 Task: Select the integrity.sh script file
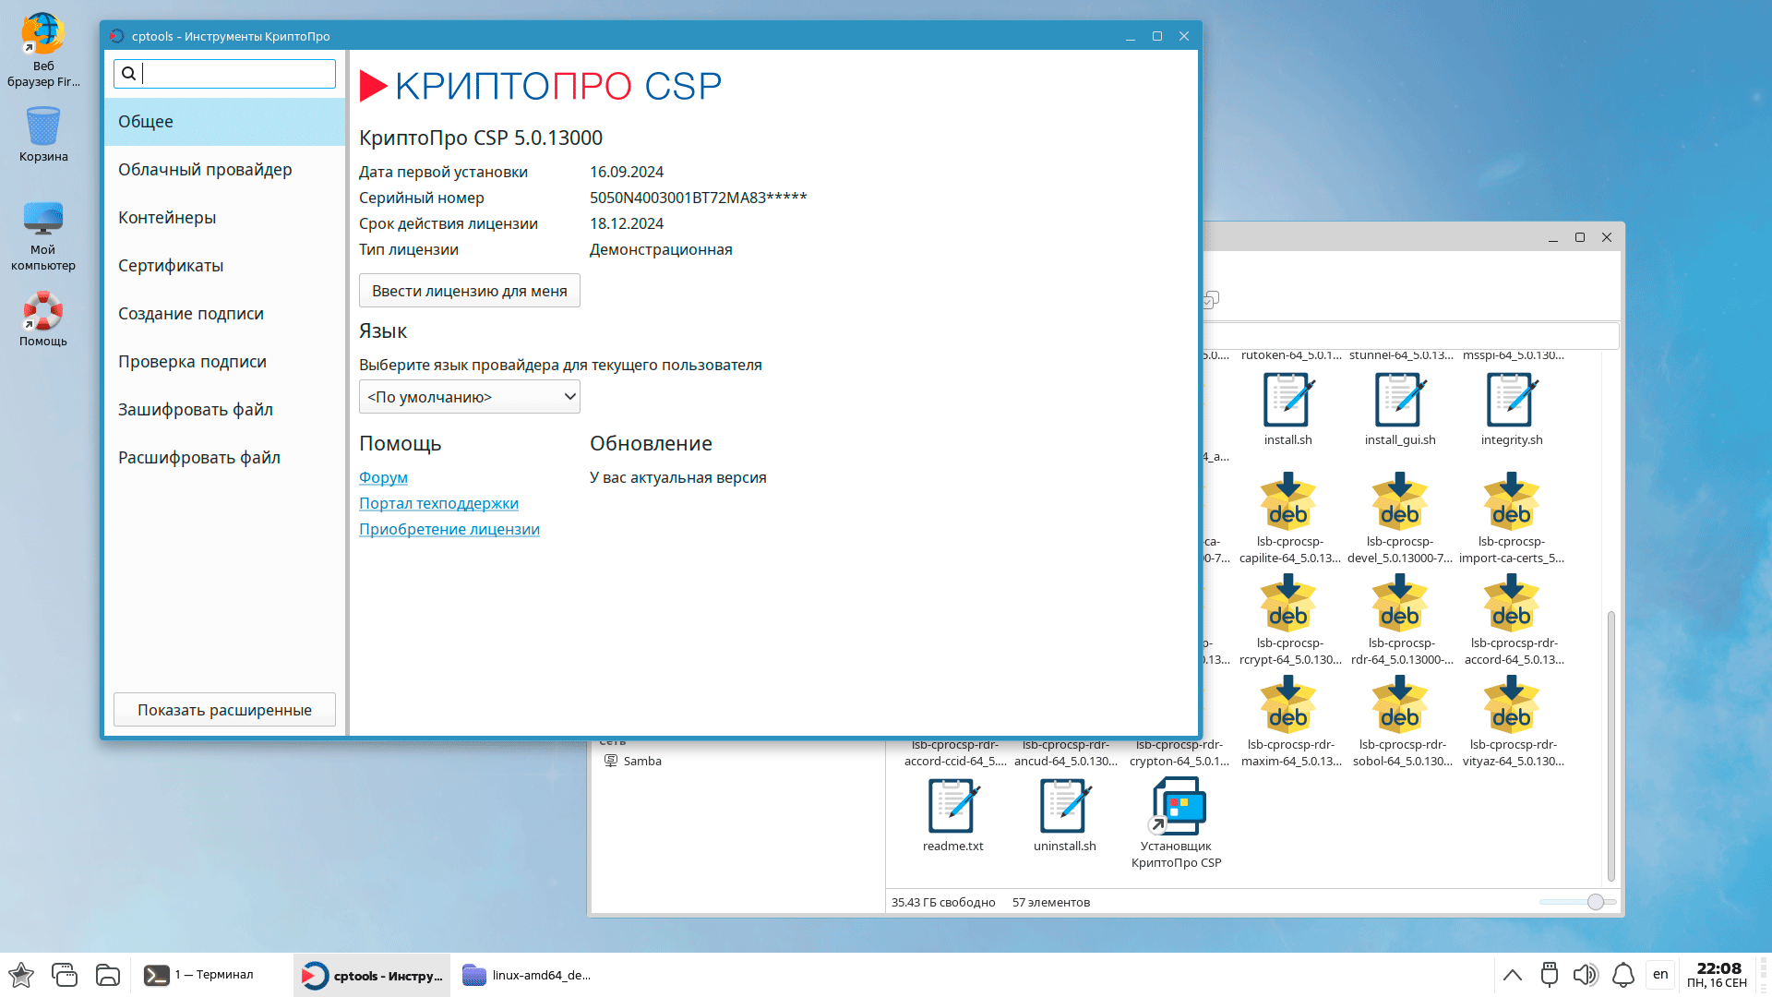click(1511, 401)
